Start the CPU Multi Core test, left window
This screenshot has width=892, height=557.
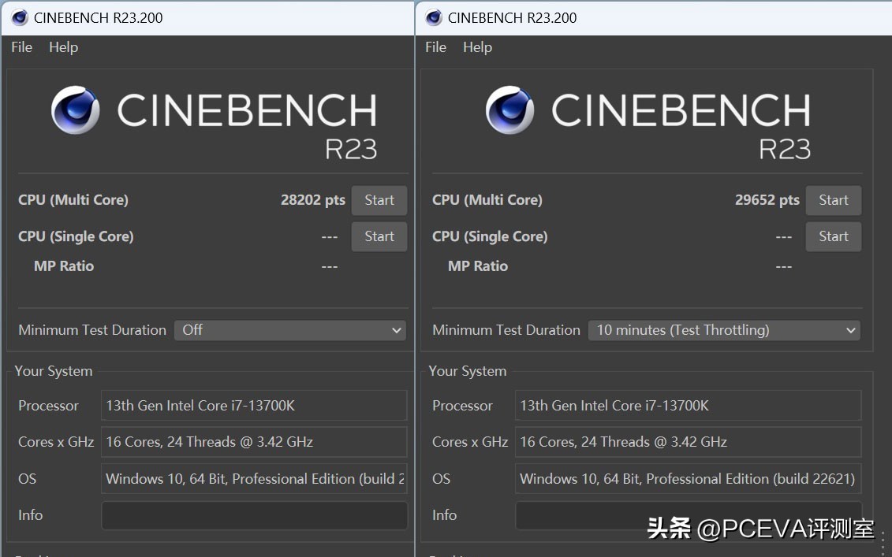(x=379, y=200)
